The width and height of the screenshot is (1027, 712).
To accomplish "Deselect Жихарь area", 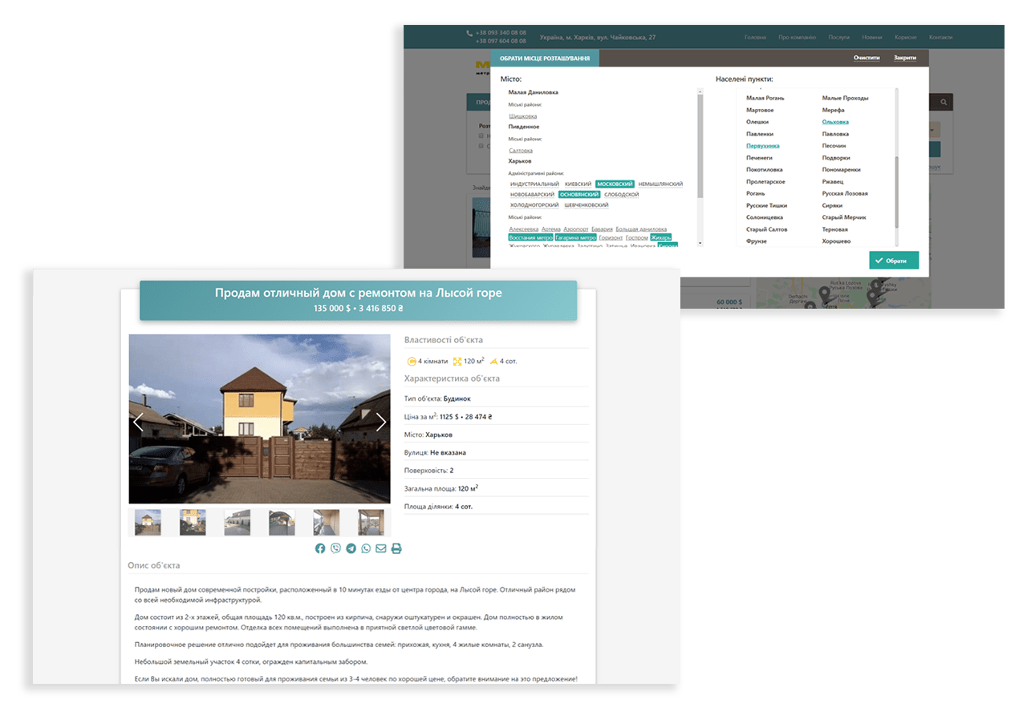I will point(661,237).
